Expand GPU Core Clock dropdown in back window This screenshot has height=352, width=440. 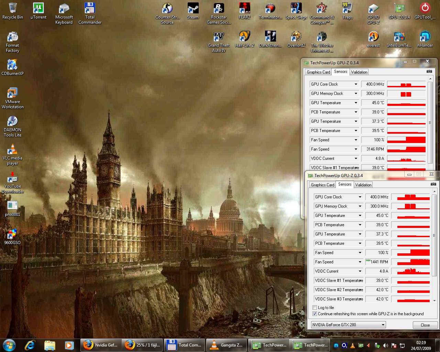click(356, 84)
